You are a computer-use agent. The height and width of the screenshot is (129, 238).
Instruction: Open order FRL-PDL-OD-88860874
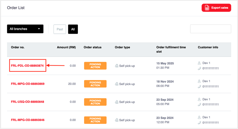pyautogui.click(x=28, y=66)
